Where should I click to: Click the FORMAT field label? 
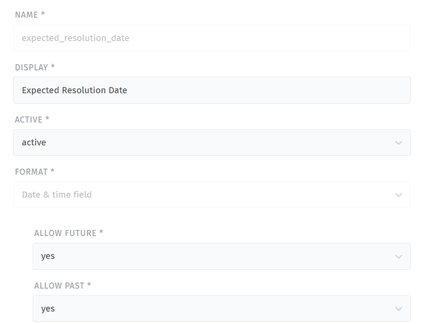point(34,172)
